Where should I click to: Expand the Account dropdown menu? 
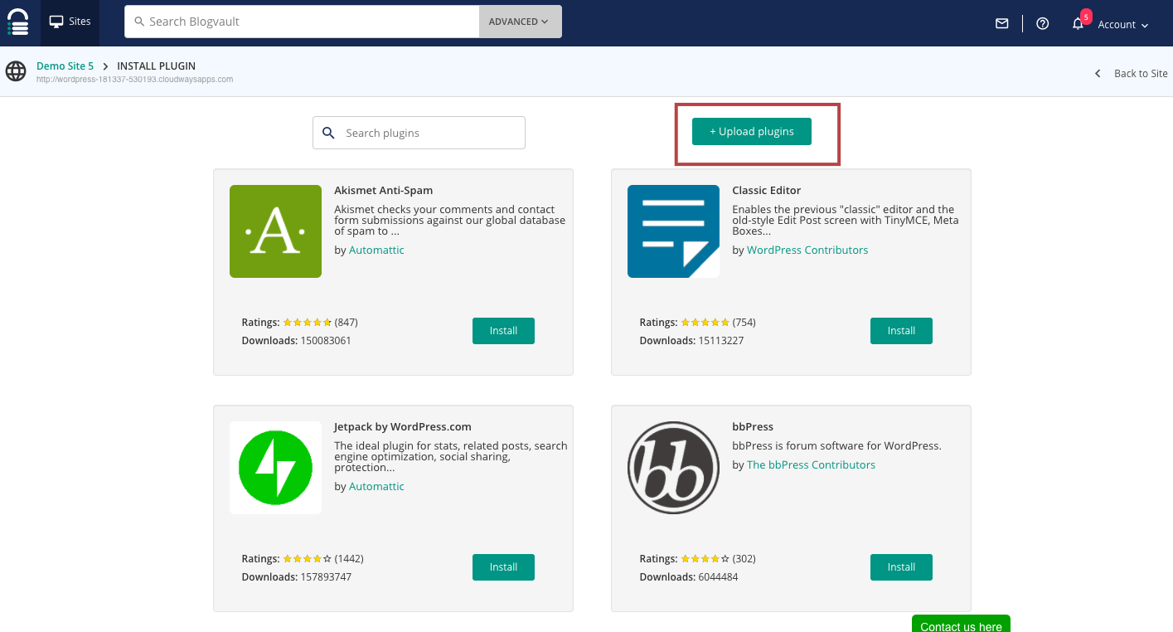point(1123,25)
